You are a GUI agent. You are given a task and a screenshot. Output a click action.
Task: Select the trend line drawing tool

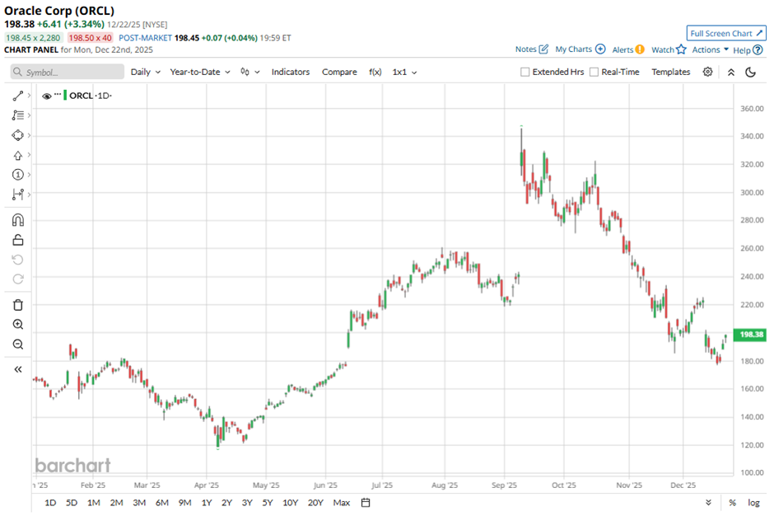coord(18,96)
